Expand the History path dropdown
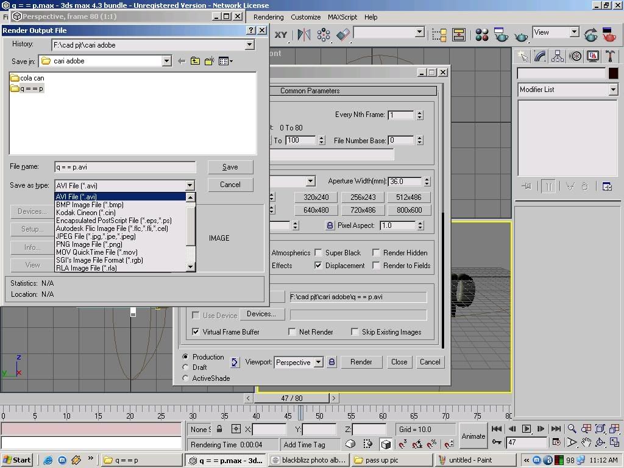This screenshot has width=624, height=468. point(249,44)
